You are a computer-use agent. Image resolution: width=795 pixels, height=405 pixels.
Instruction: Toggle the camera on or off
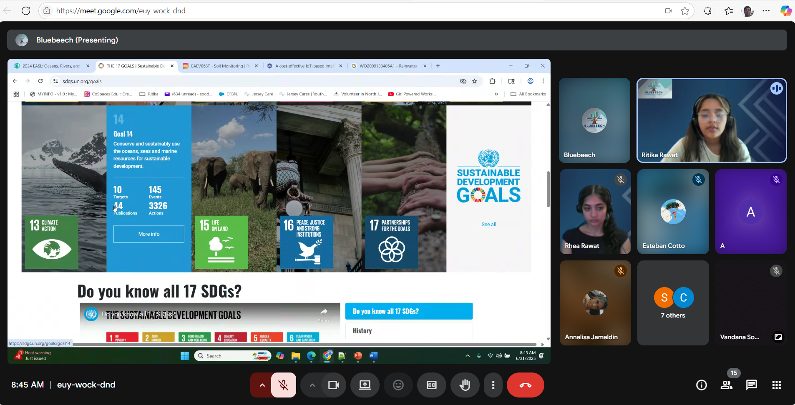point(334,385)
